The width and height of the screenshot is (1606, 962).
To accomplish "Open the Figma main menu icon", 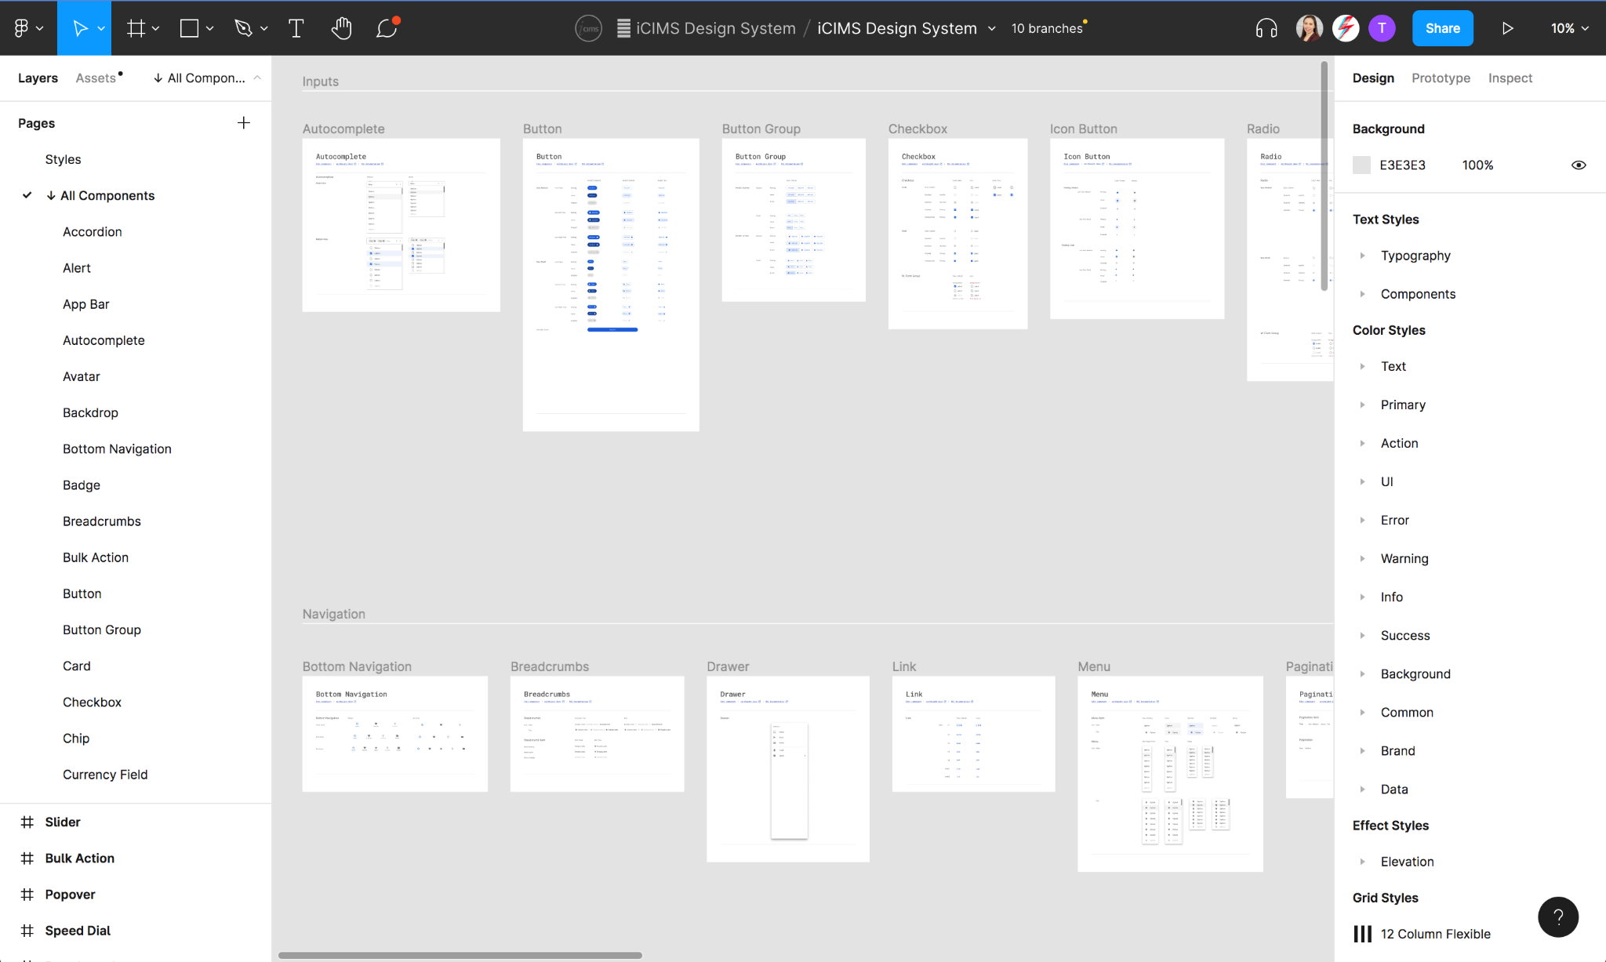I will [22, 28].
